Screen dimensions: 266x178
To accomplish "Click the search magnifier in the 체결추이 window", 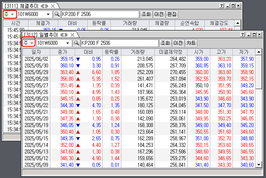I will [57, 14].
